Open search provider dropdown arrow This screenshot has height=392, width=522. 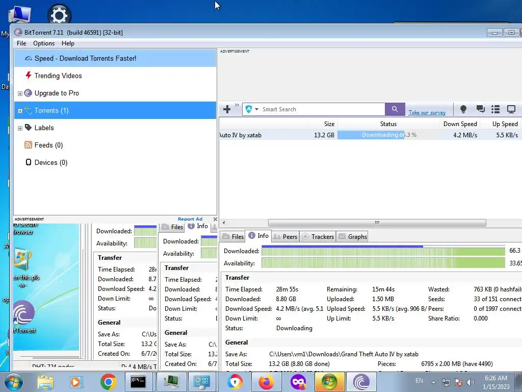pos(257,109)
